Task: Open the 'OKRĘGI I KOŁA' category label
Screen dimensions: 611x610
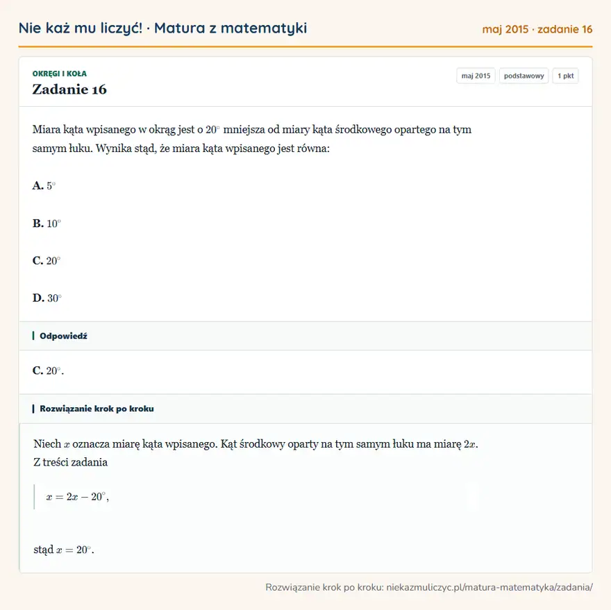Action: point(59,74)
